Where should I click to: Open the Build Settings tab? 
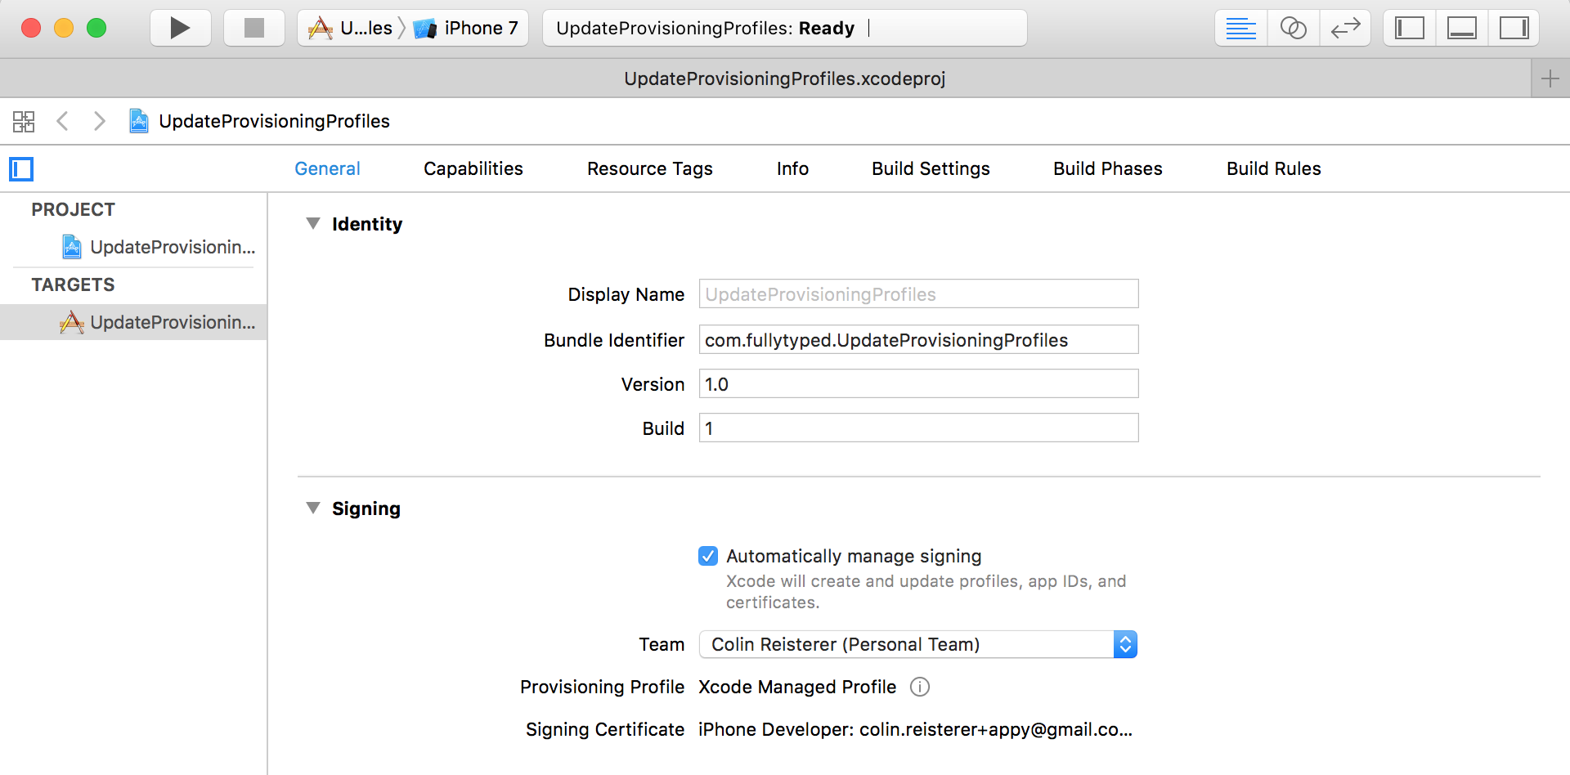pos(931,168)
